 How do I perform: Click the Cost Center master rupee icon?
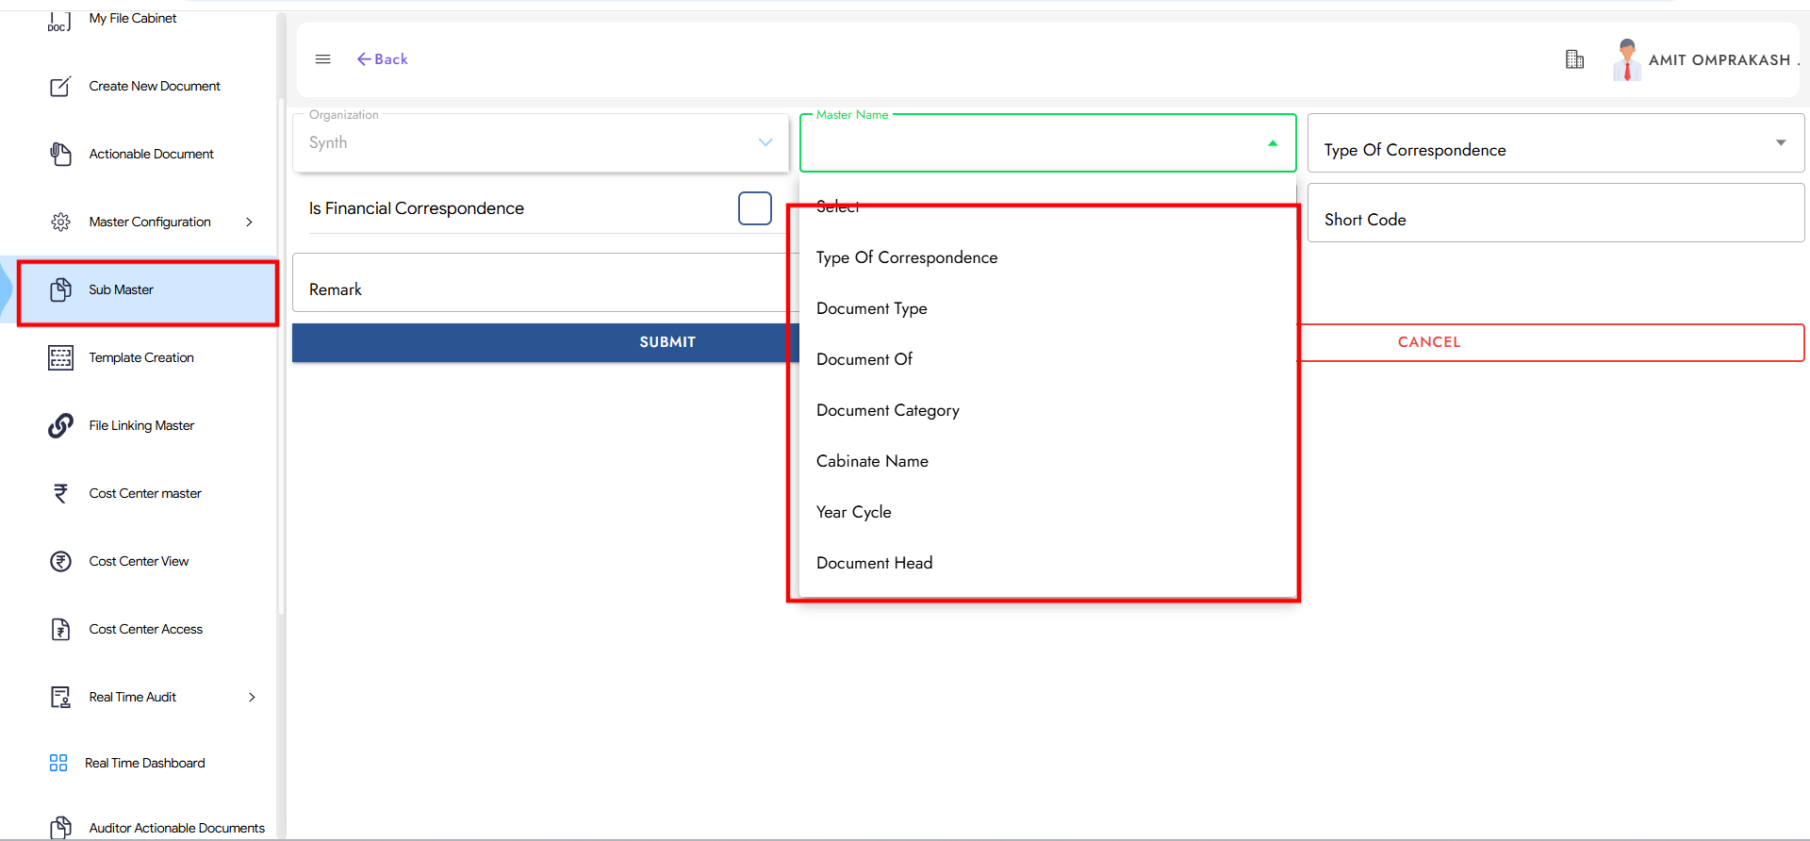pyautogui.click(x=60, y=493)
